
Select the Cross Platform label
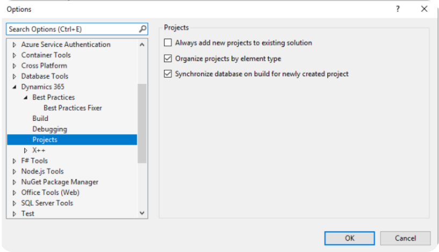tap(44, 66)
